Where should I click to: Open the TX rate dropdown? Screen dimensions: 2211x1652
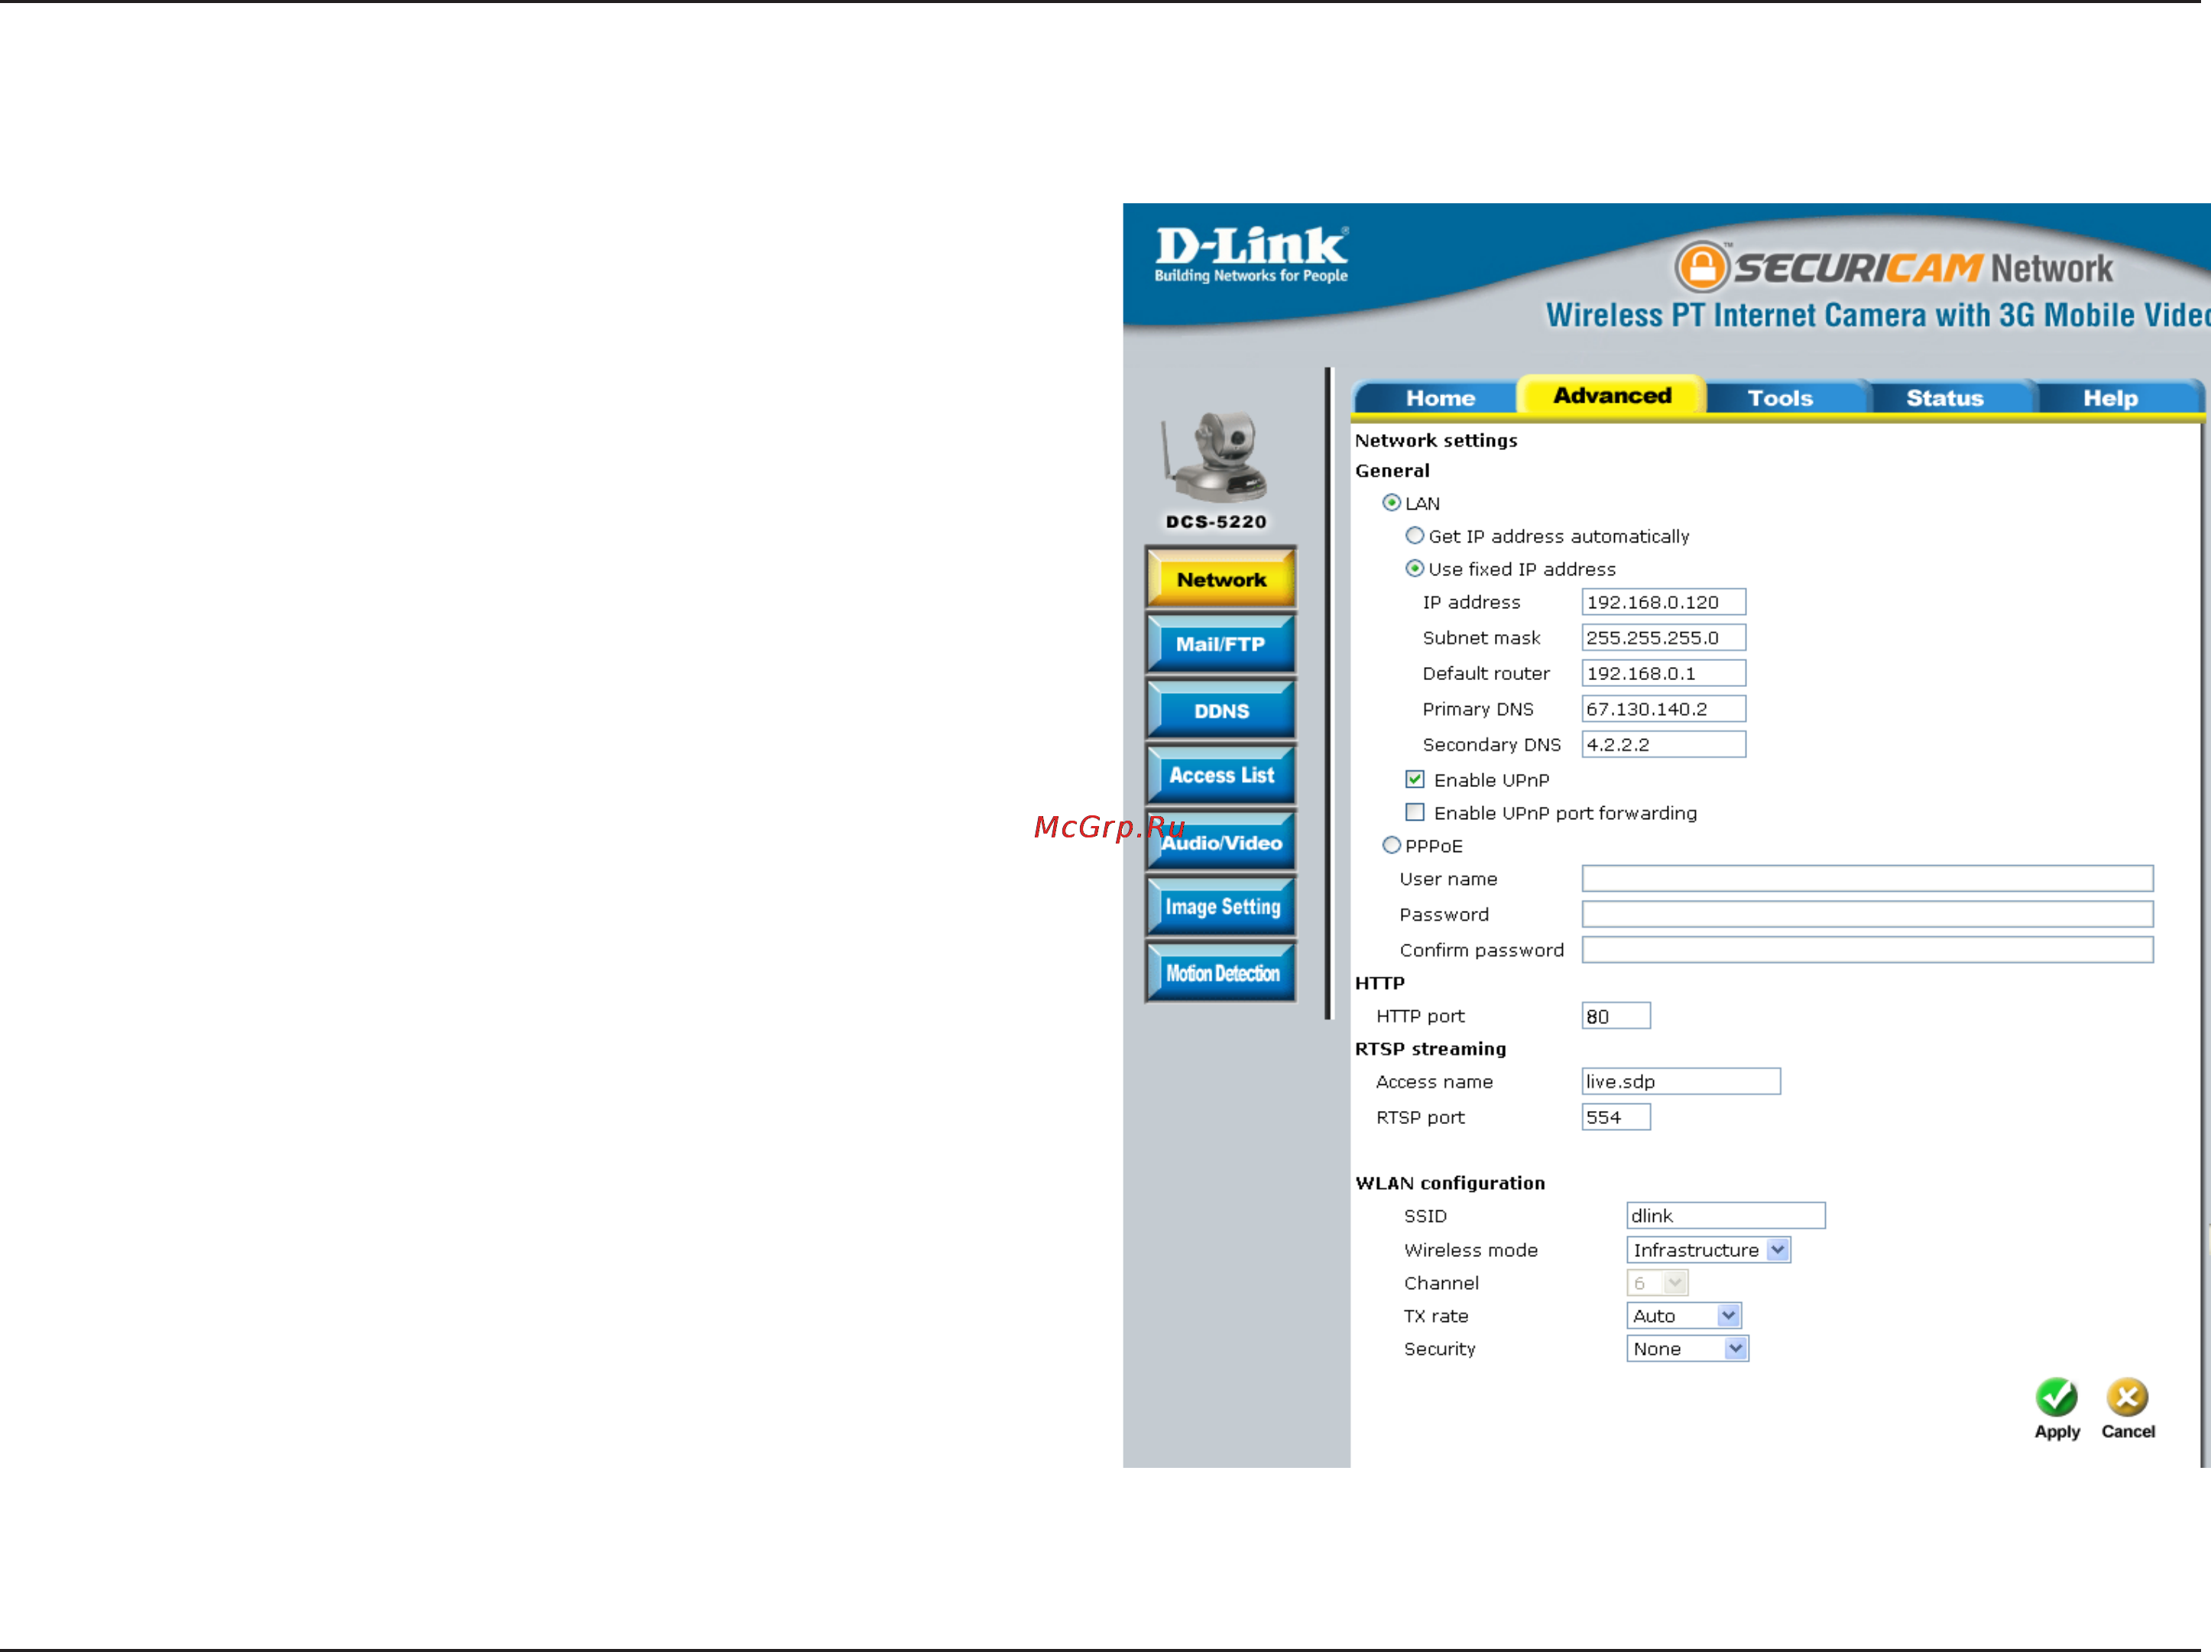[1684, 1317]
